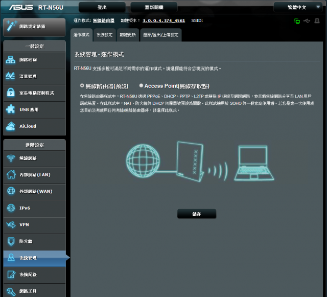Open the VPN menu item

click(34, 225)
